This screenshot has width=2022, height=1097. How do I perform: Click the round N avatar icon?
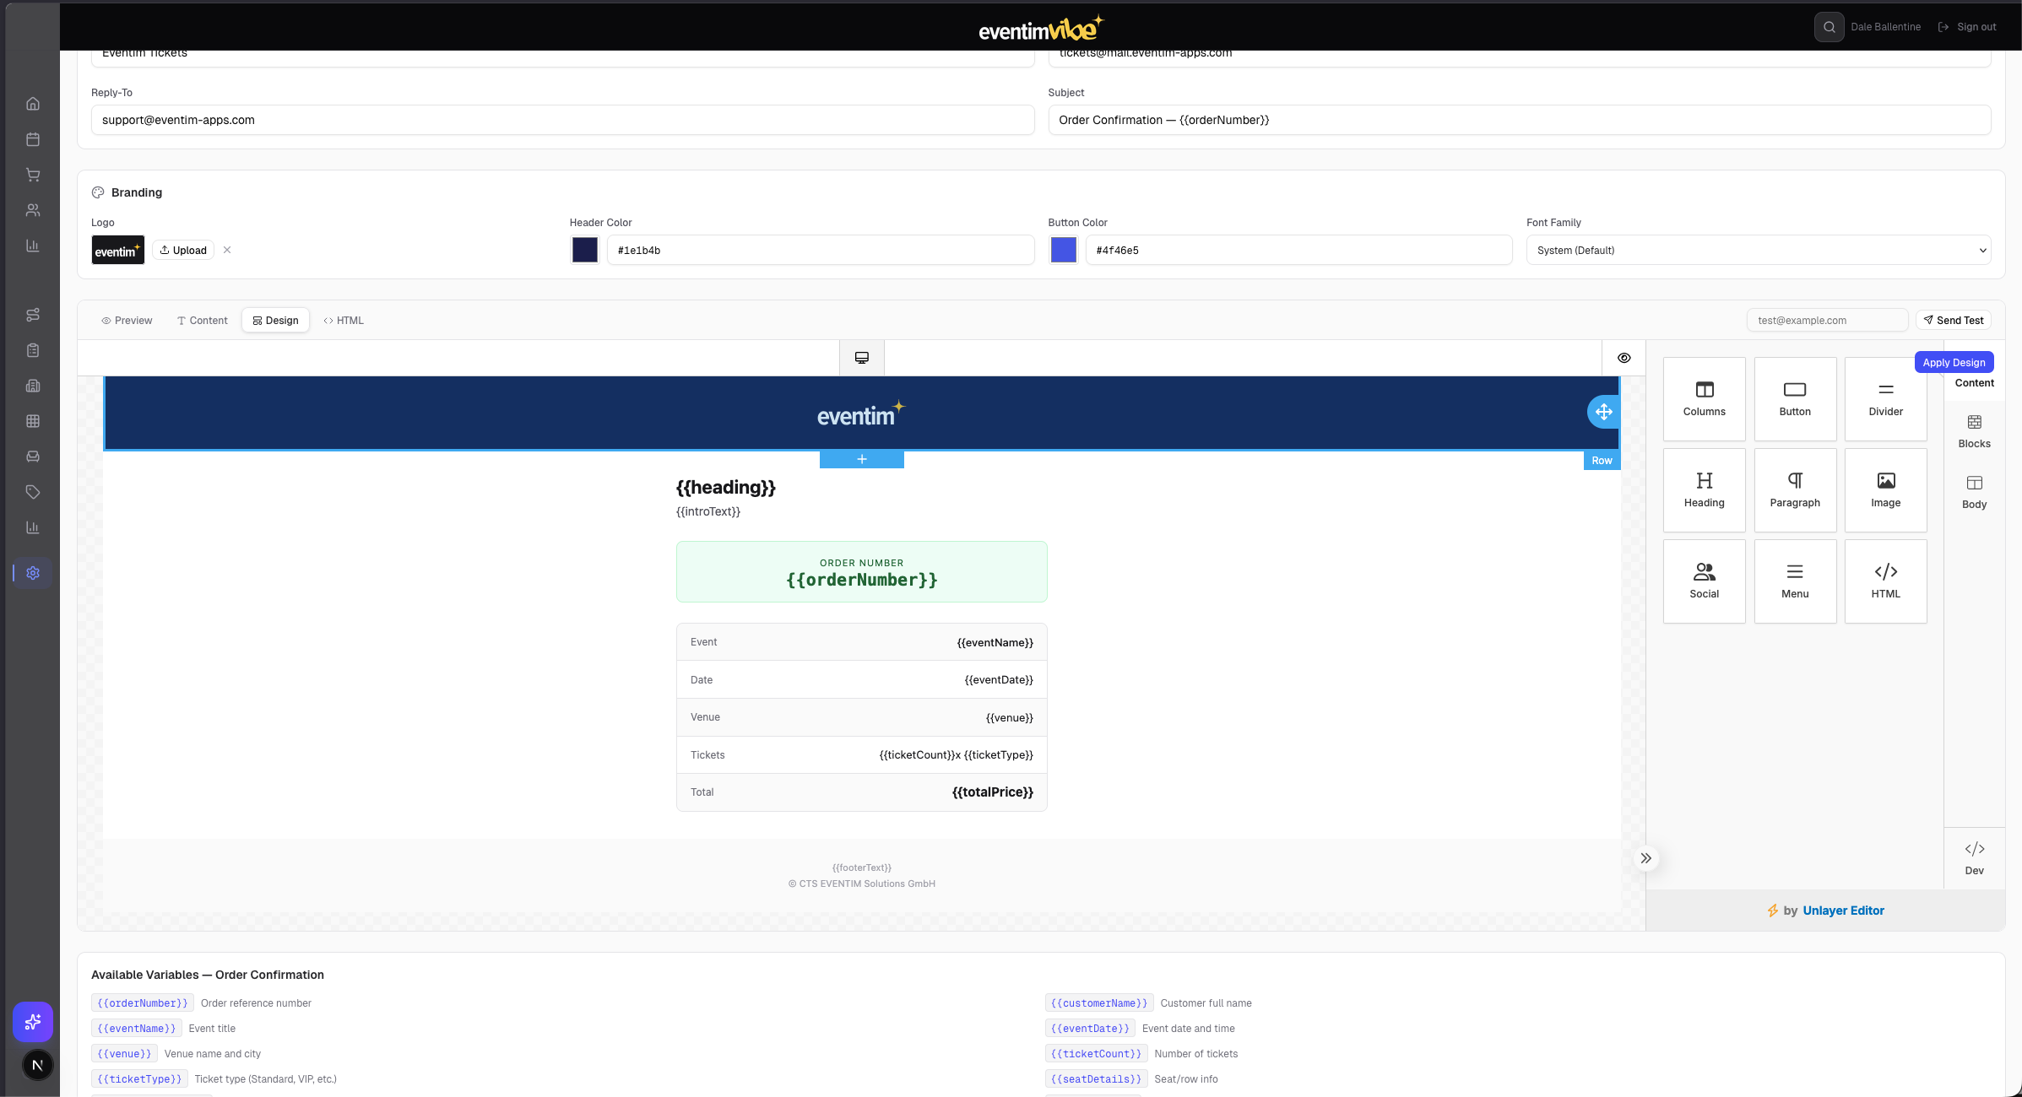point(37,1065)
